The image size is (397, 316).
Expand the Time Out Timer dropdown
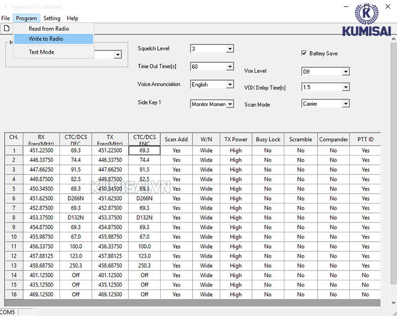click(x=230, y=66)
